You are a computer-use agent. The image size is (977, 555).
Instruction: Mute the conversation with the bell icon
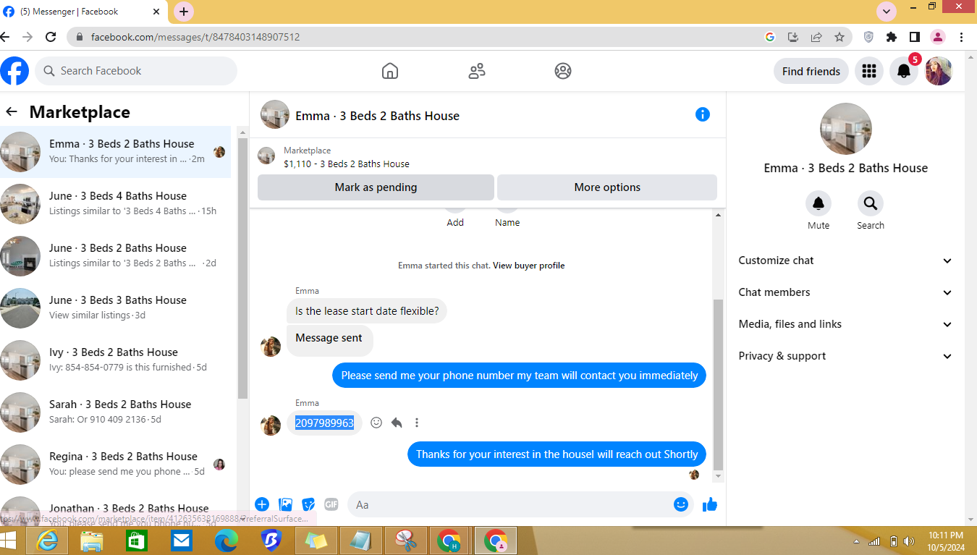click(x=819, y=204)
